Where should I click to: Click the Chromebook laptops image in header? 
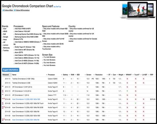click(x=138, y=10)
